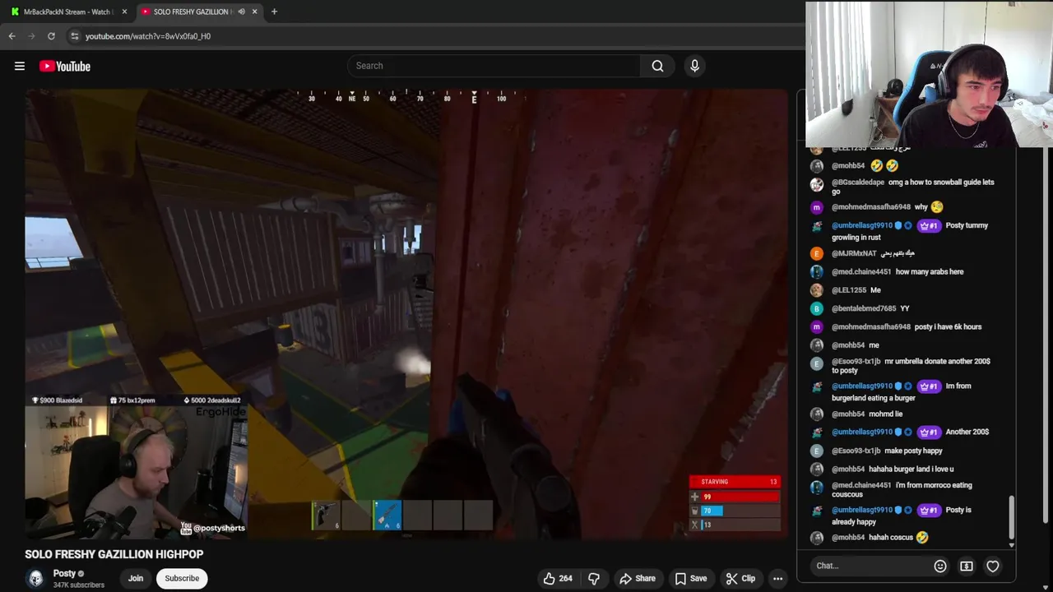Dislike the video with thumbs down
The height and width of the screenshot is (592, 1053).
[x=593, y=578]
